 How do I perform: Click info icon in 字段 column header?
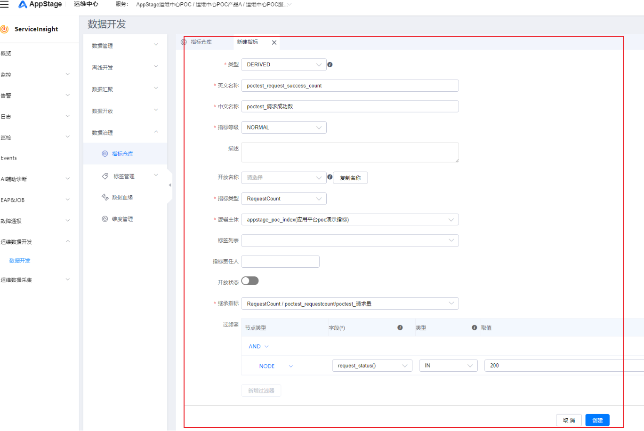pos(400,327)
